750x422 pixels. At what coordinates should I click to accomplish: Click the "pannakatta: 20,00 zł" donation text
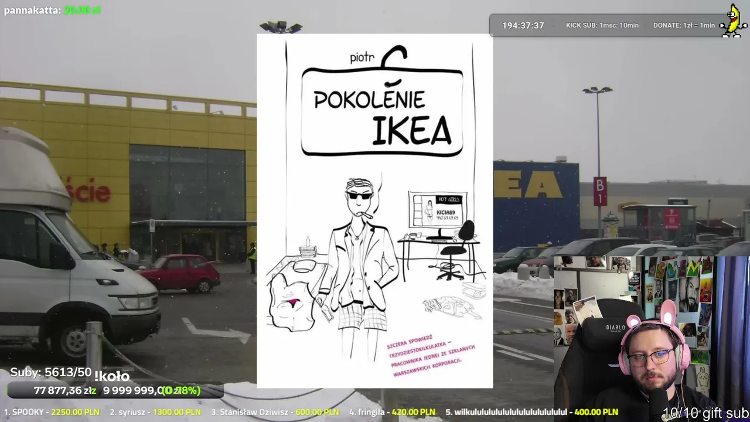coord(52,10)
